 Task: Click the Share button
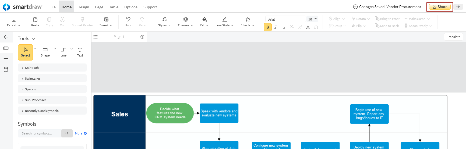(x=440, y=7)
